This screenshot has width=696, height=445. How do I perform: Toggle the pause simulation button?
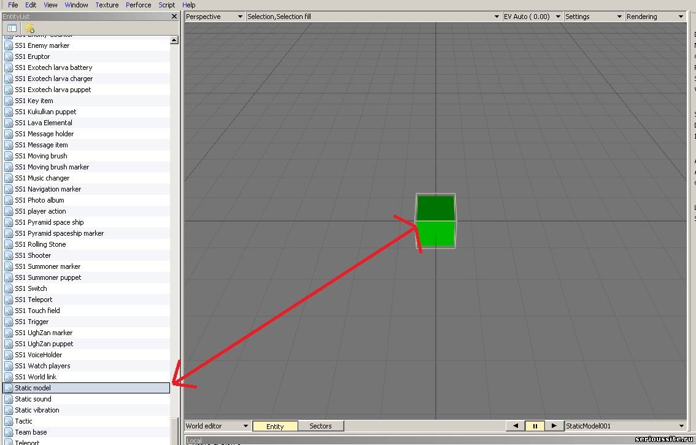535,426
